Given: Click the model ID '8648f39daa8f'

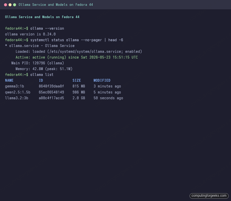Looking at the screenshot, I should (x=51, y=86).
